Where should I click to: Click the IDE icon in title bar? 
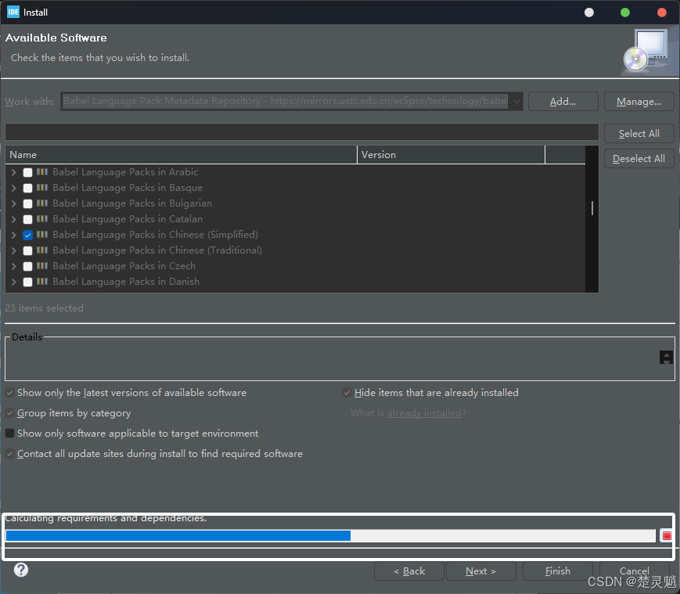(13, 13)
